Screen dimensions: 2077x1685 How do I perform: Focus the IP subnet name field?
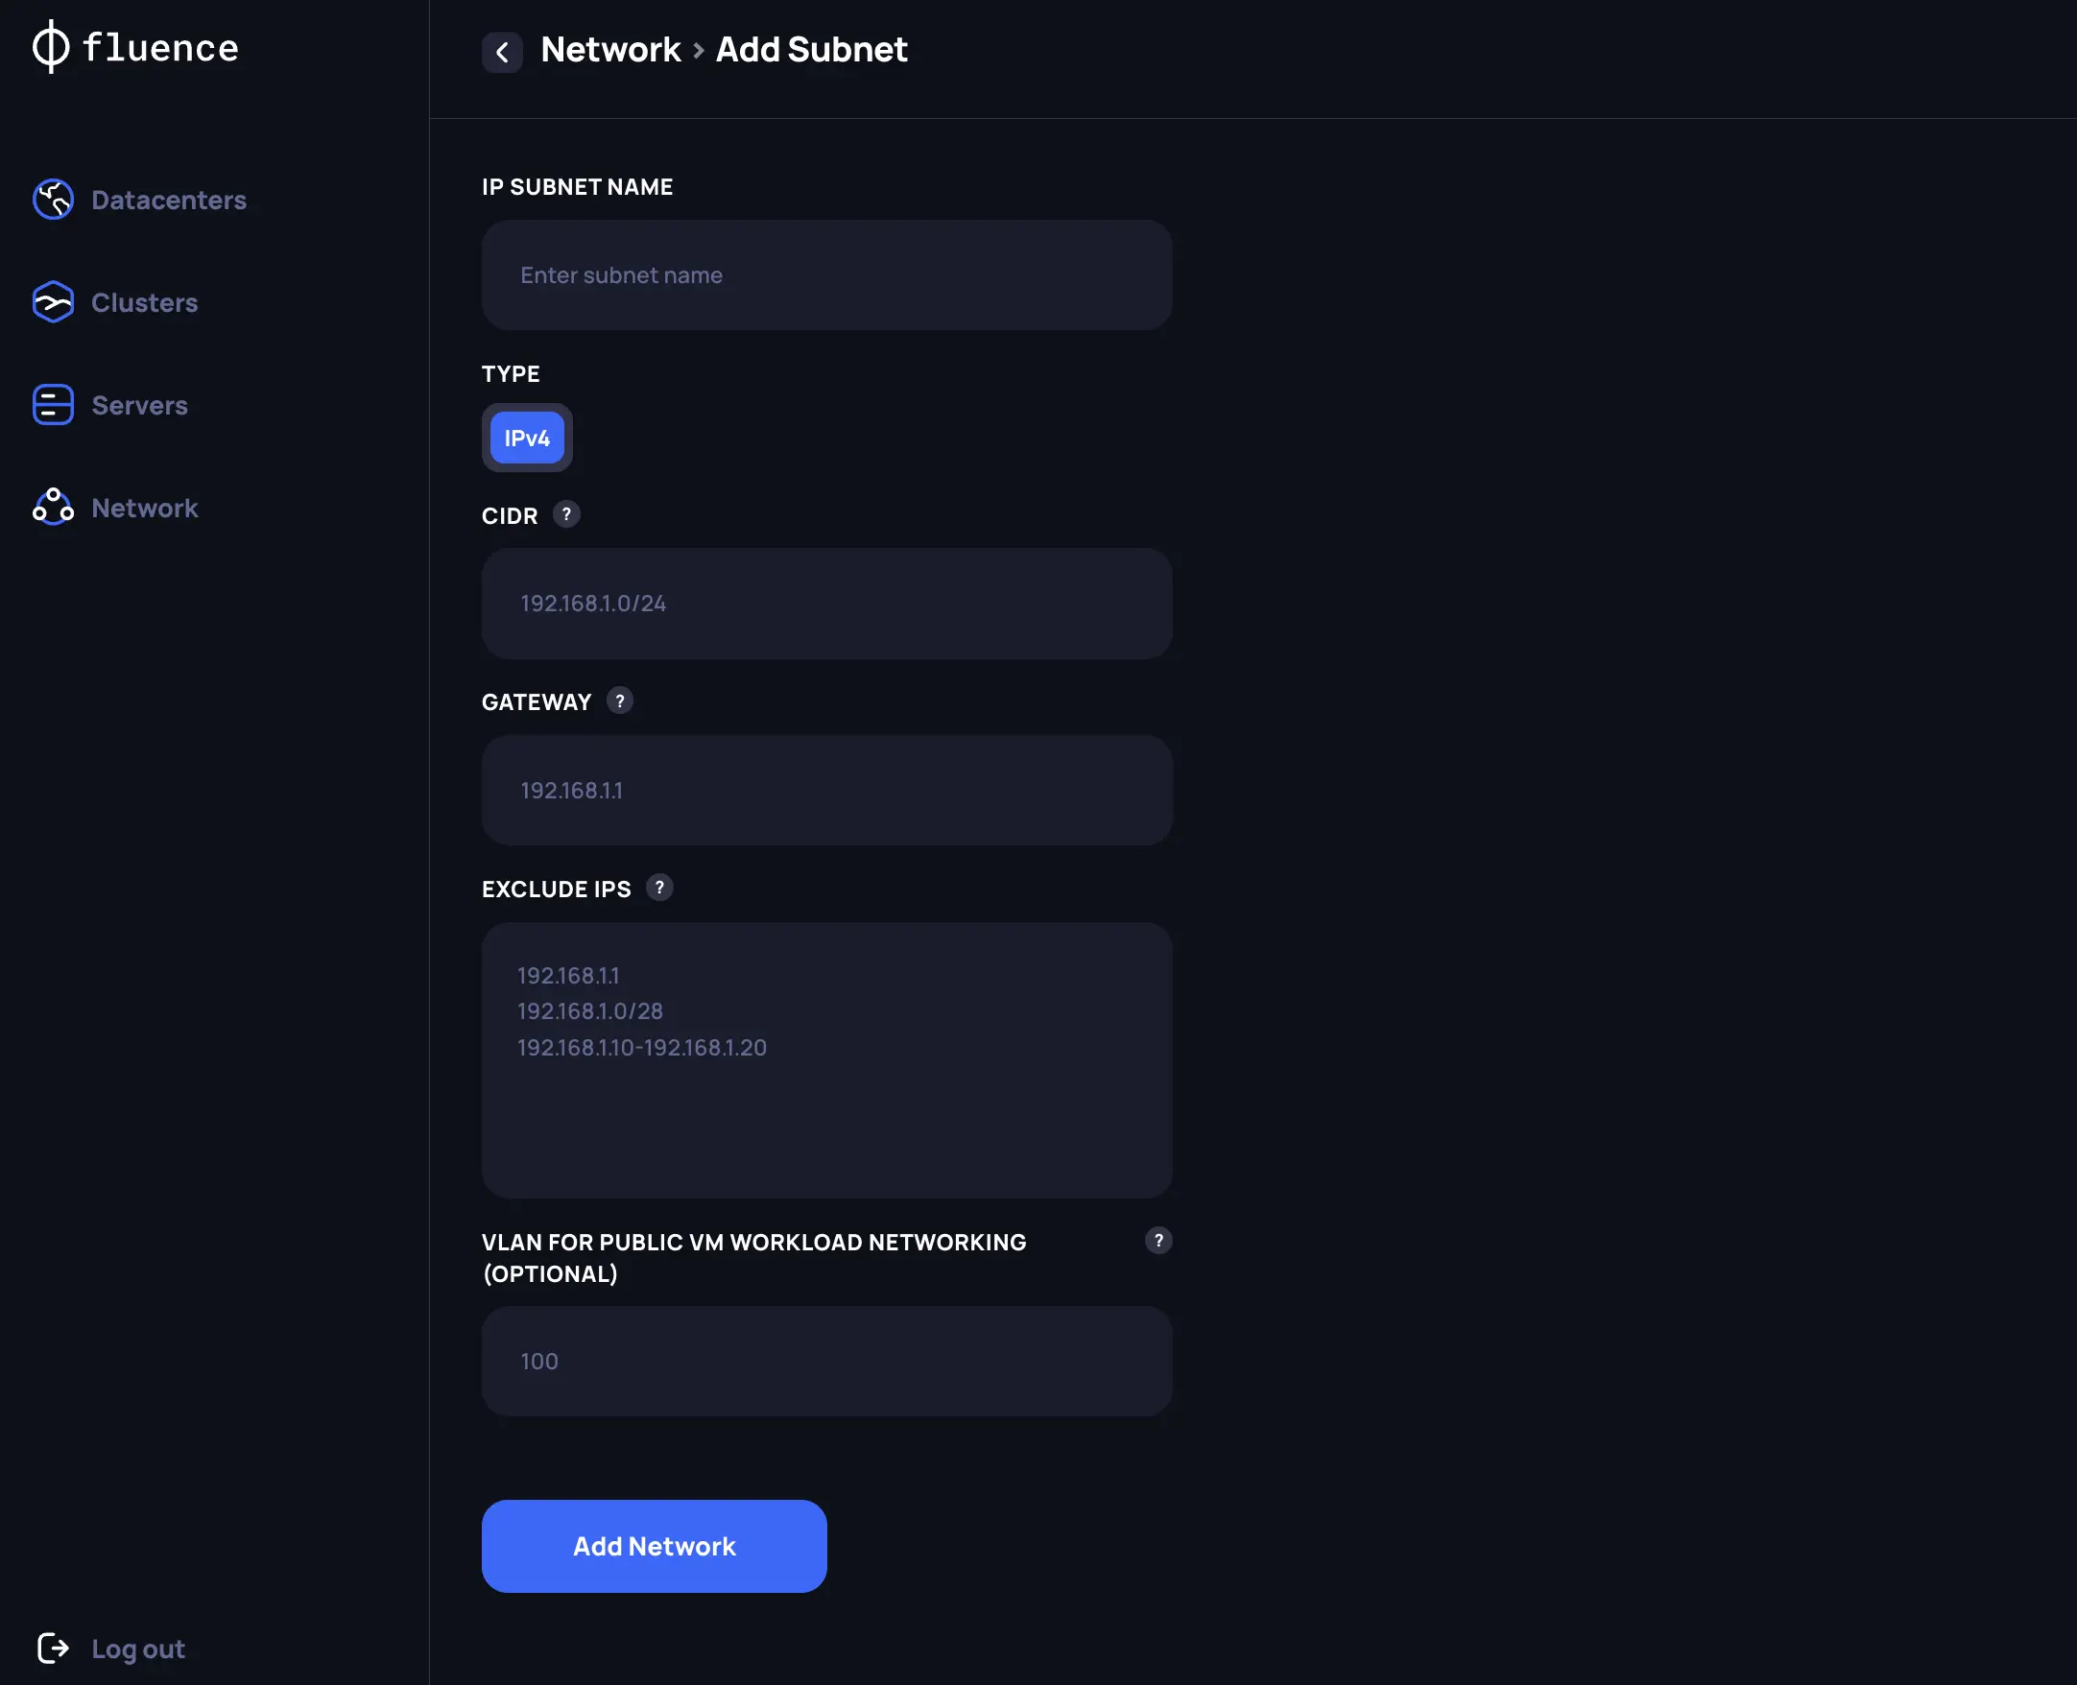826,274
